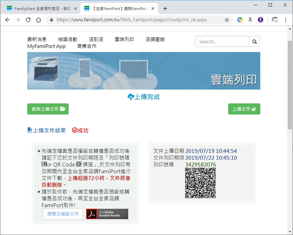Image resolution: width=293 pixels, height=235 pixels.
Task: Open the circular blue-yellow extension icon
Action: click(240, 20)
